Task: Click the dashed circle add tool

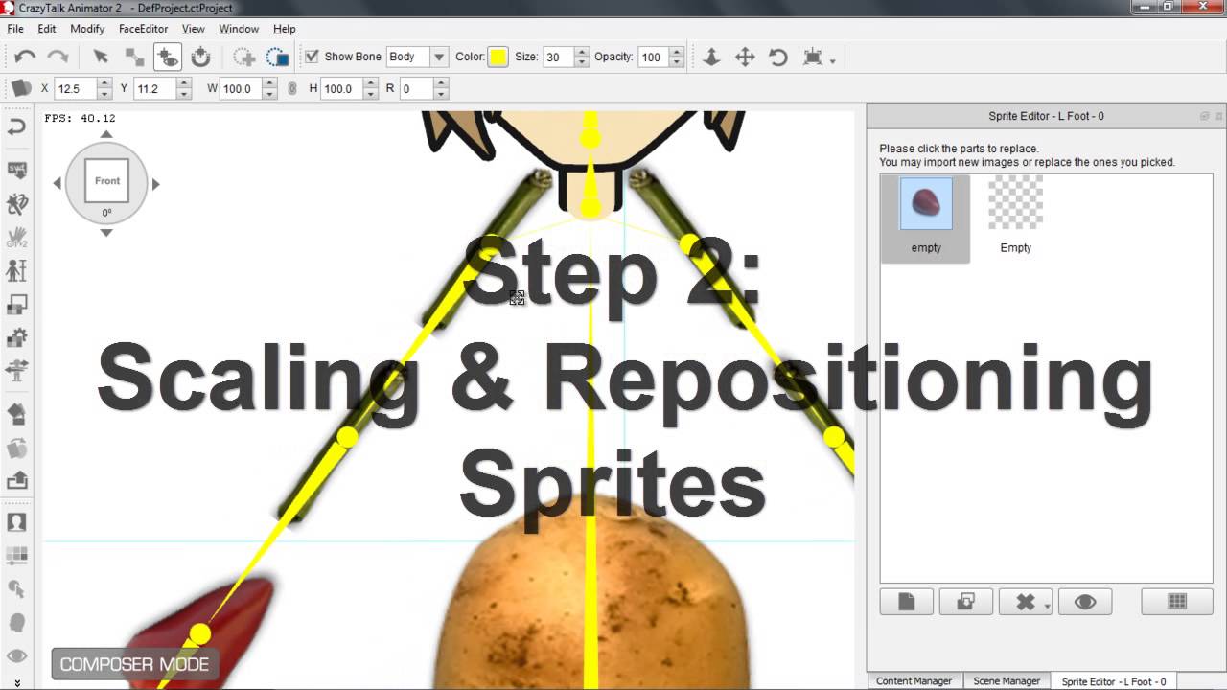Action: [244, 57]
